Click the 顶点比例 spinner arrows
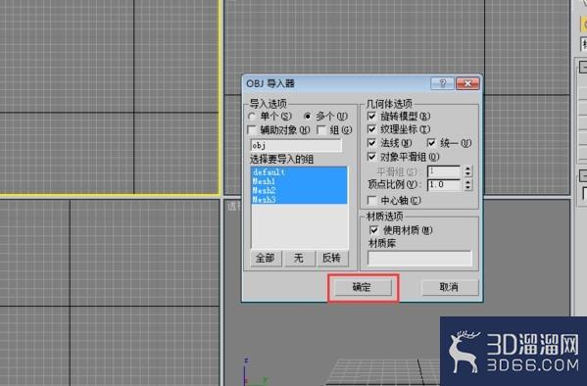 (x=468, y=184)
